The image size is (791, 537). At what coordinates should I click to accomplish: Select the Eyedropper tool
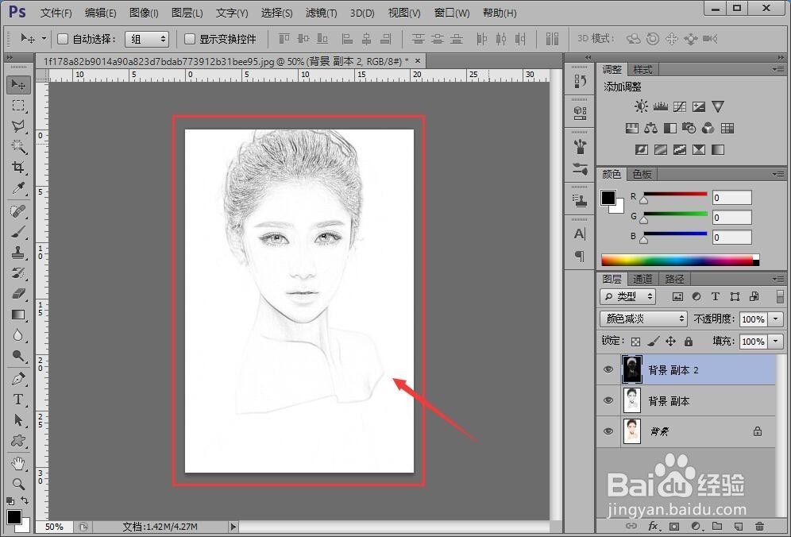(x=18, y=188)
